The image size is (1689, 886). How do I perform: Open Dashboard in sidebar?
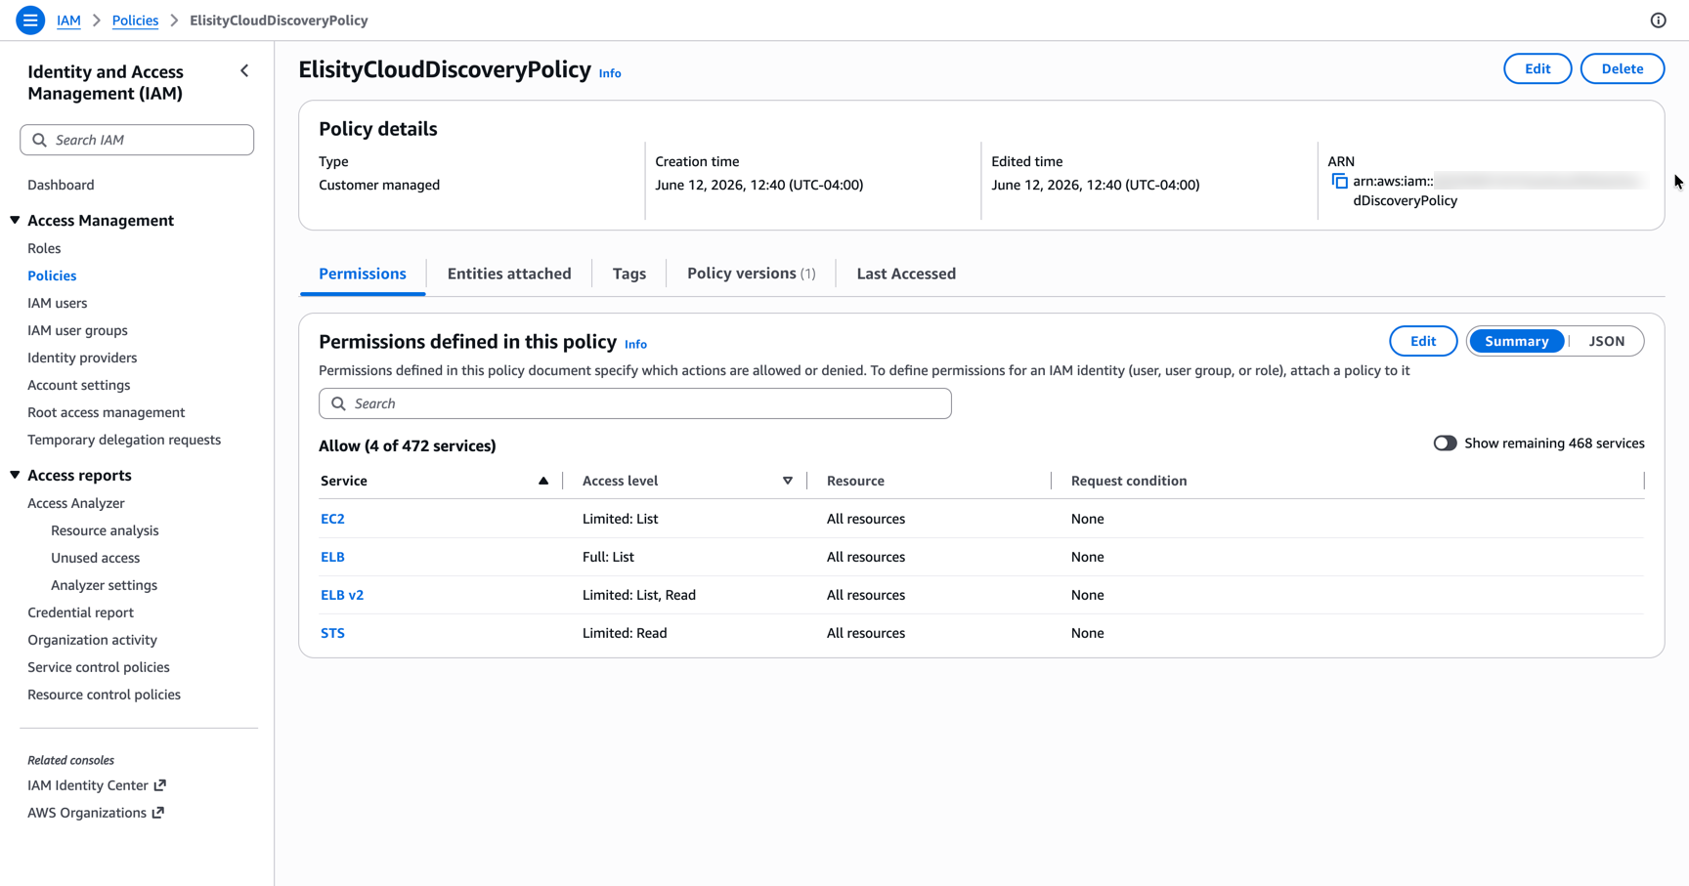coord(61,185)
